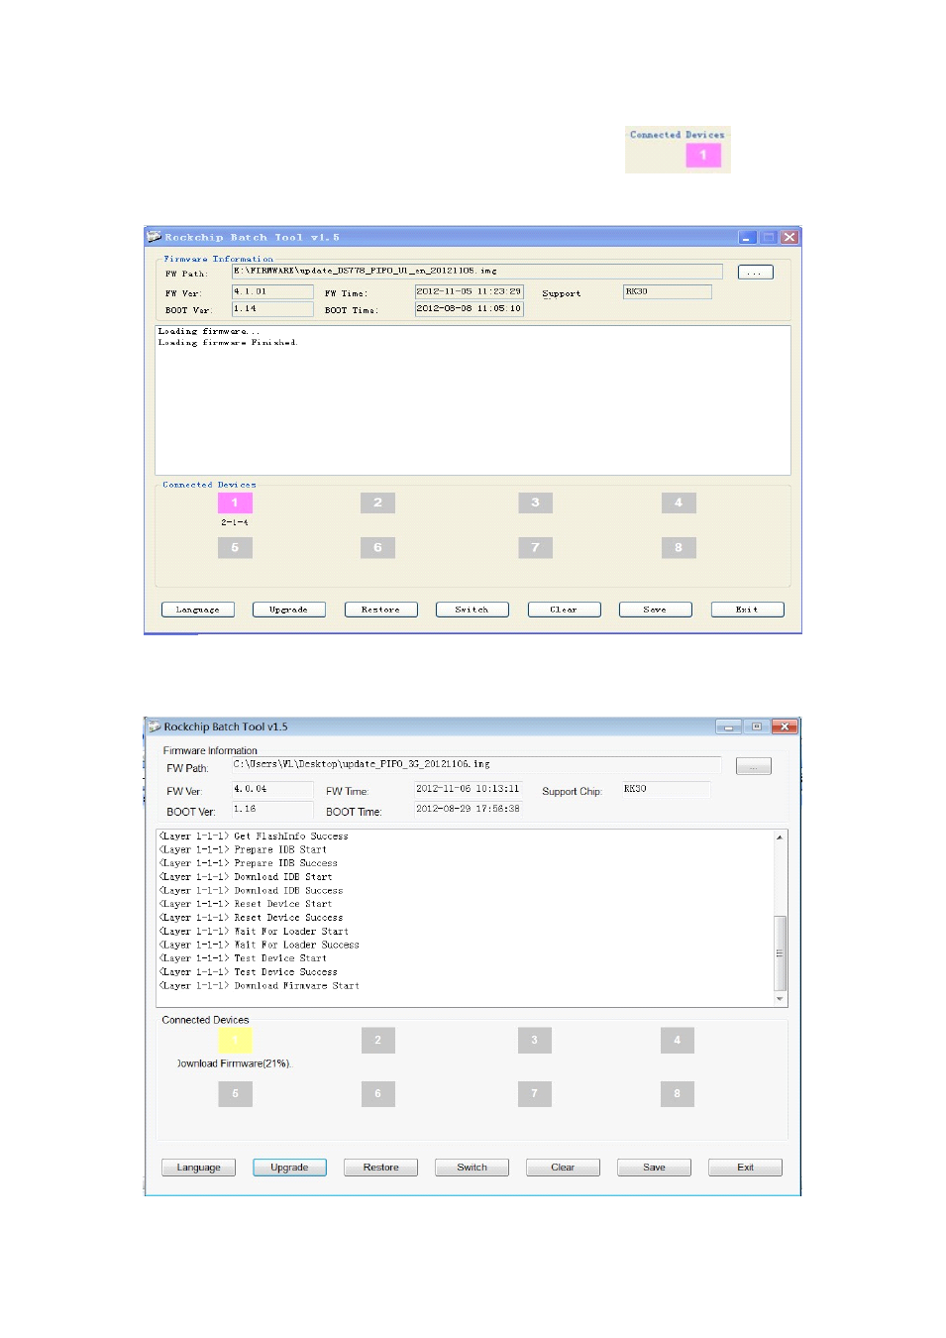Select device slot 2 in lower Batch Tool window
The image size is (946, 1338).
377,1040
